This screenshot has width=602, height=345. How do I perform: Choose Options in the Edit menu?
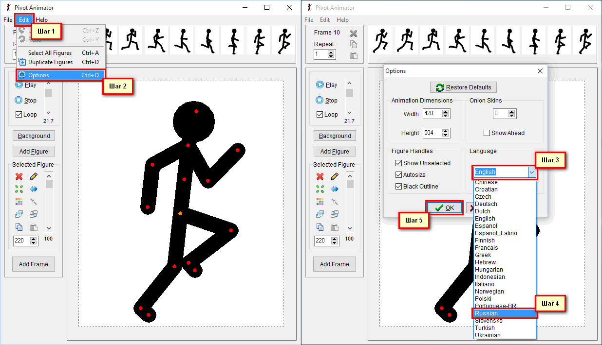click(60, 75)
